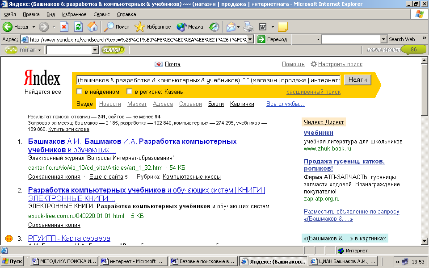Expand the address bar URL dropdown

coord(250,39)
